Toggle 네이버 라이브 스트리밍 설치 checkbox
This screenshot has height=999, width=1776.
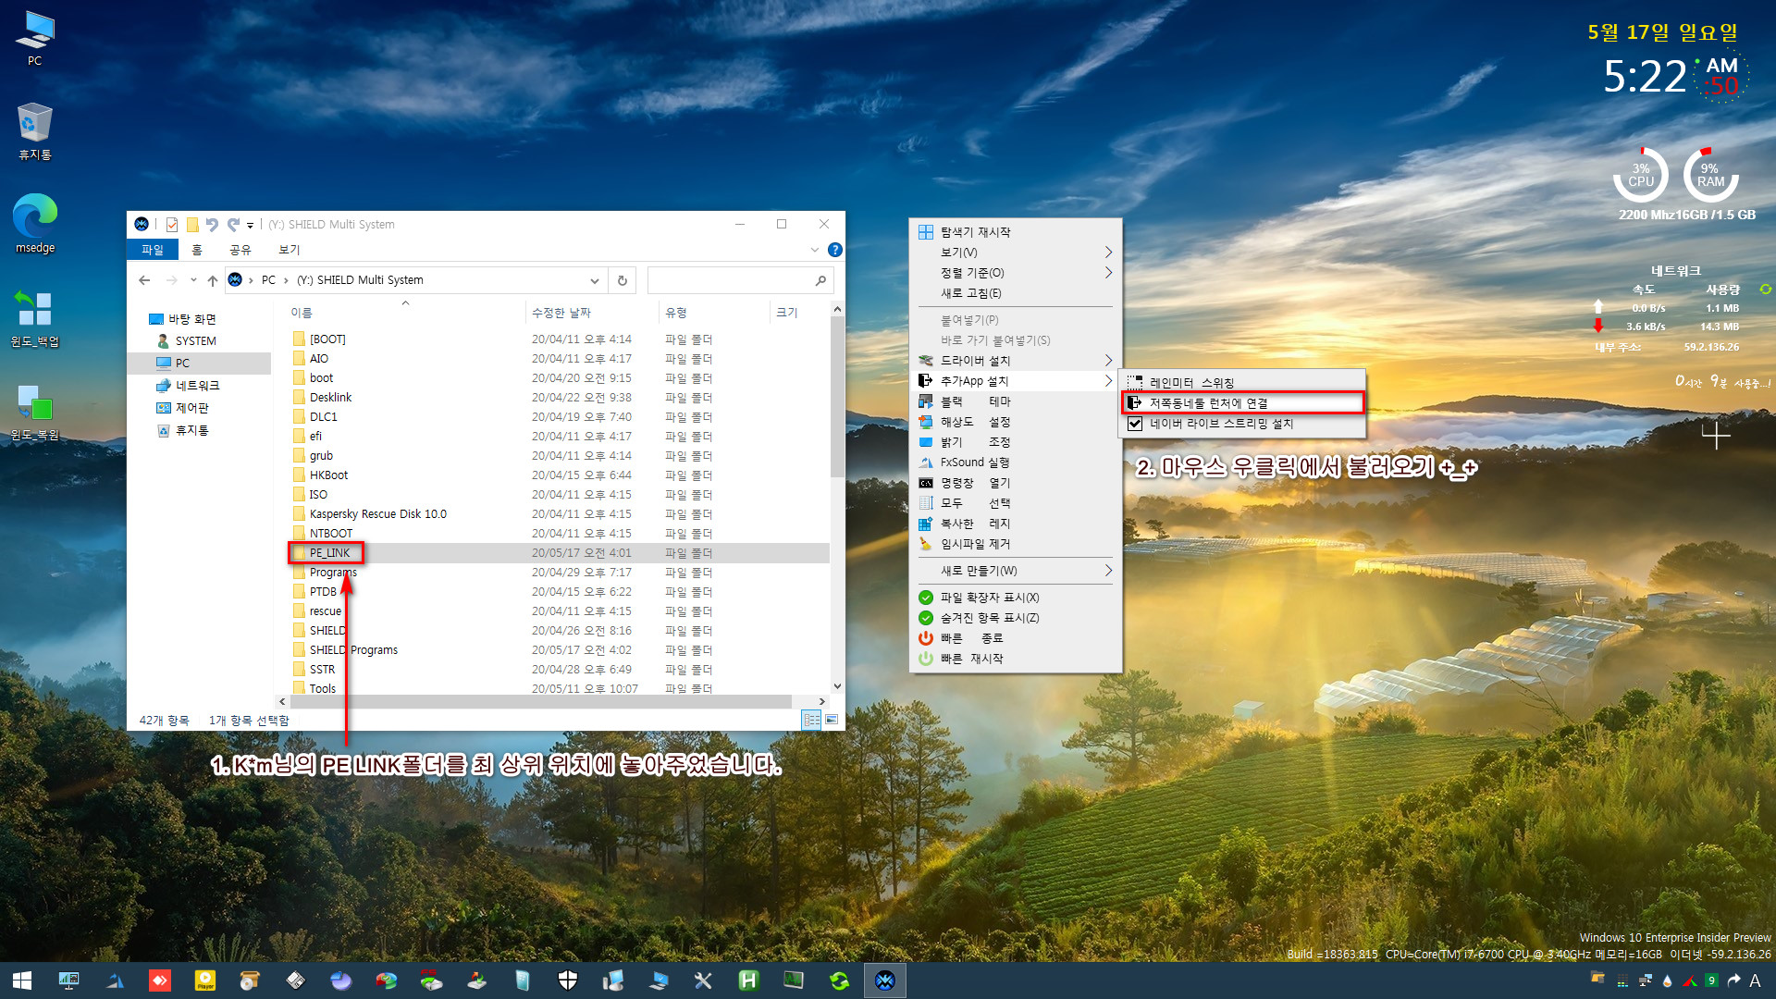point(1135,424)
